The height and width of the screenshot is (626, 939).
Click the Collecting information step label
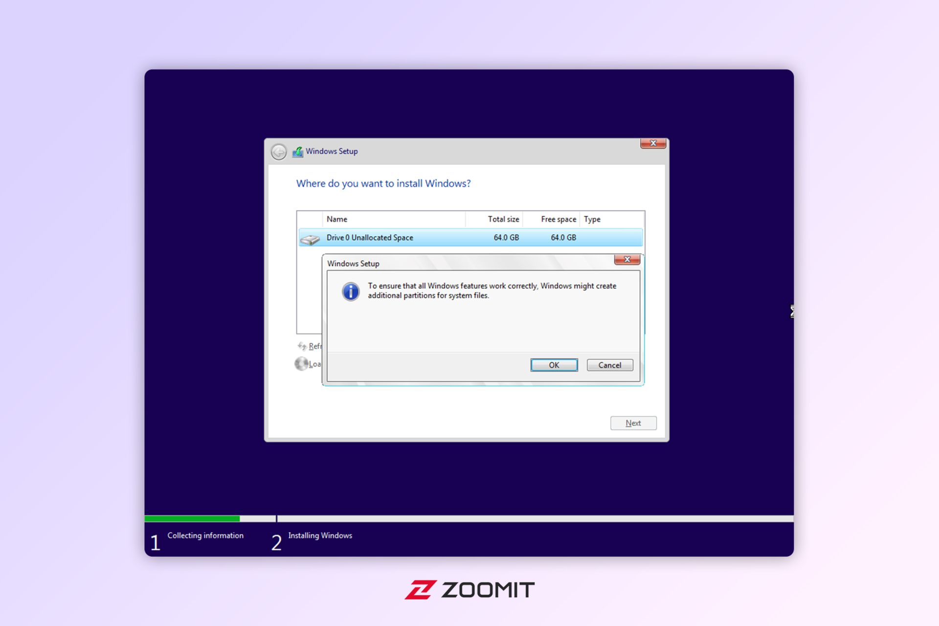click(x=205, y=536)
